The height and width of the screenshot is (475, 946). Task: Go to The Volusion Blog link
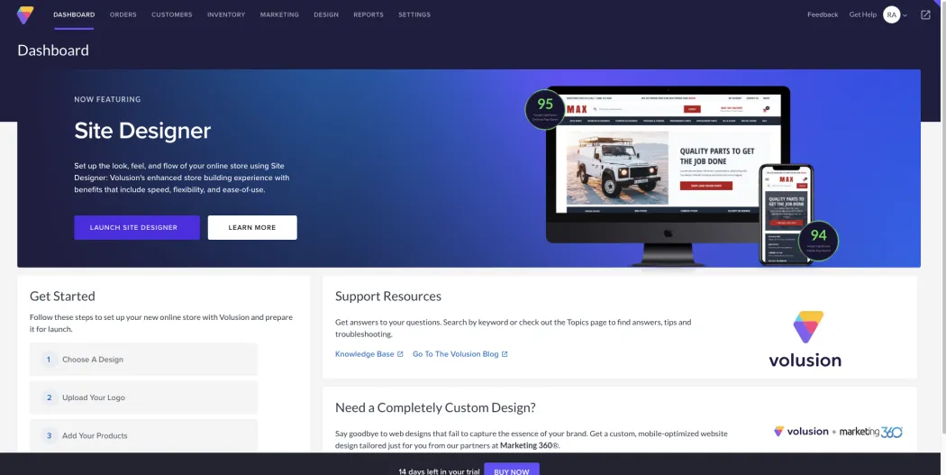tap(456, 354)
